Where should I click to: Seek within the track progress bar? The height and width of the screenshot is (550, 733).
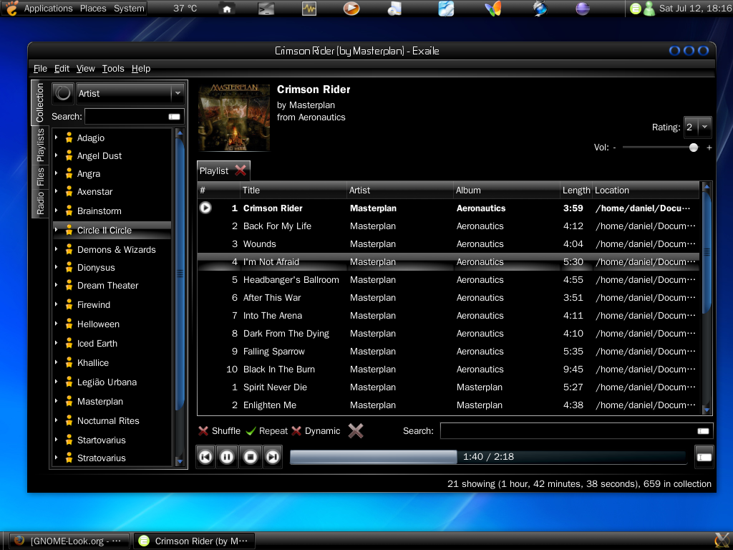pyautogui.click(x=488, y=456)
